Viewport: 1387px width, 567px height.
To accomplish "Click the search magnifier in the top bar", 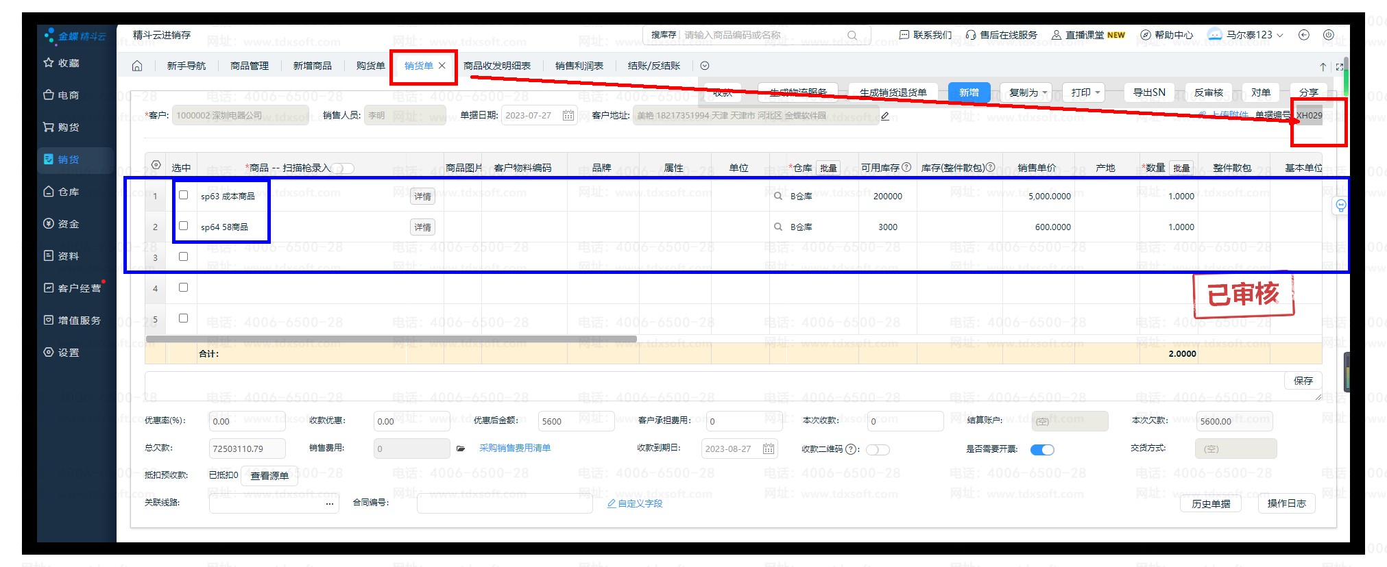I will (x=852, y=36).
